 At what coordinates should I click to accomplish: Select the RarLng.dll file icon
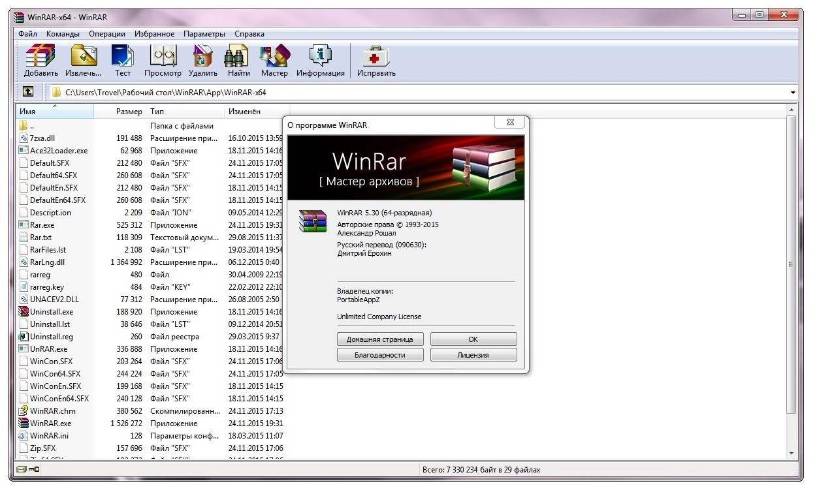pos(24,262)
